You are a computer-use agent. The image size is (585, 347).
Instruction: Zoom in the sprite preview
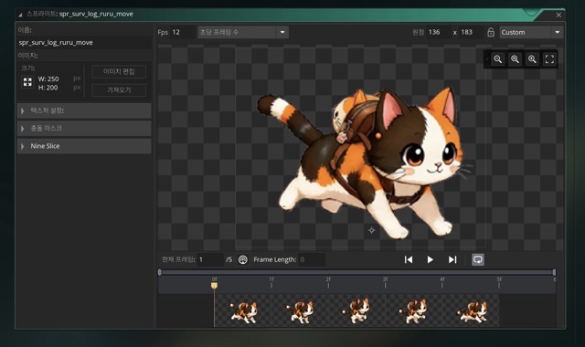point(532,59)
